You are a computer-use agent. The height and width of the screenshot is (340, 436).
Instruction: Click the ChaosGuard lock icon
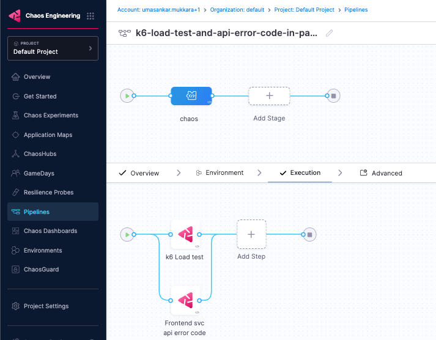(15, 270)
